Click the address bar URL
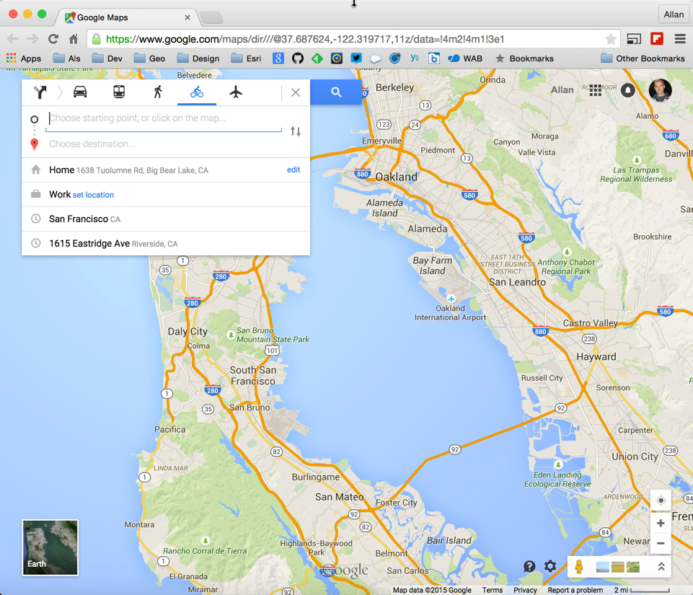Screen dimensions: 693x595 coord(305,39)
